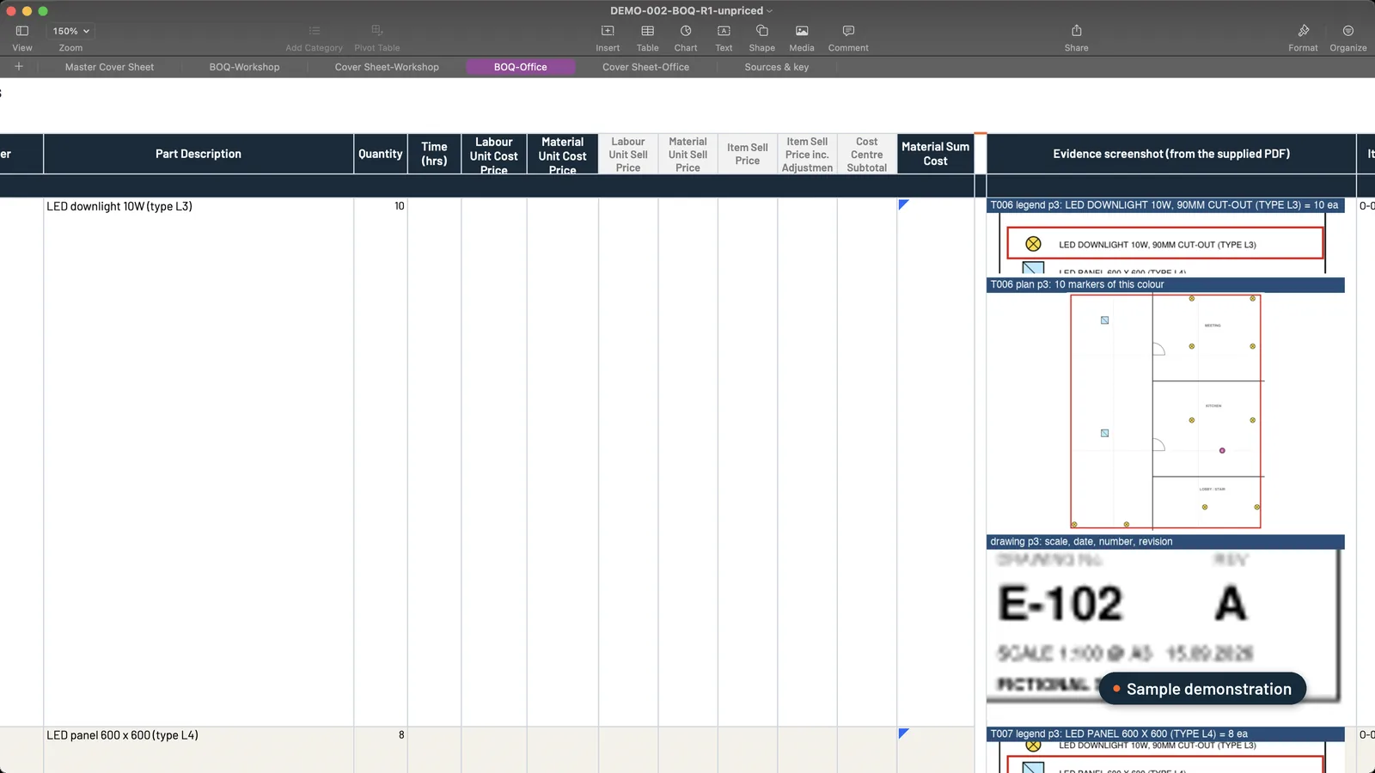Select the Evidence screenshot column header
Viewport: 1375px width, 773px height.
(x=1171, y=154)
